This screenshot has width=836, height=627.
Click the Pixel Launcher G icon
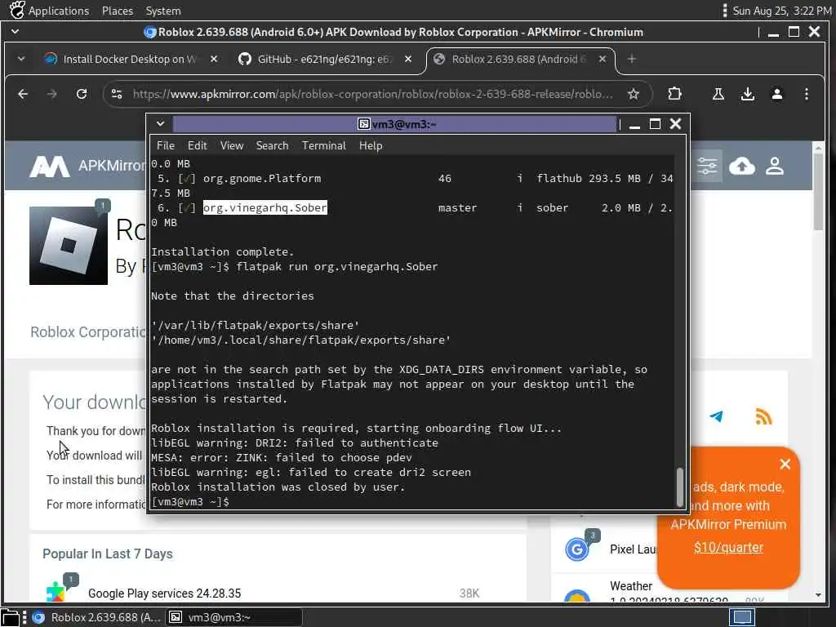coord(577,549)
